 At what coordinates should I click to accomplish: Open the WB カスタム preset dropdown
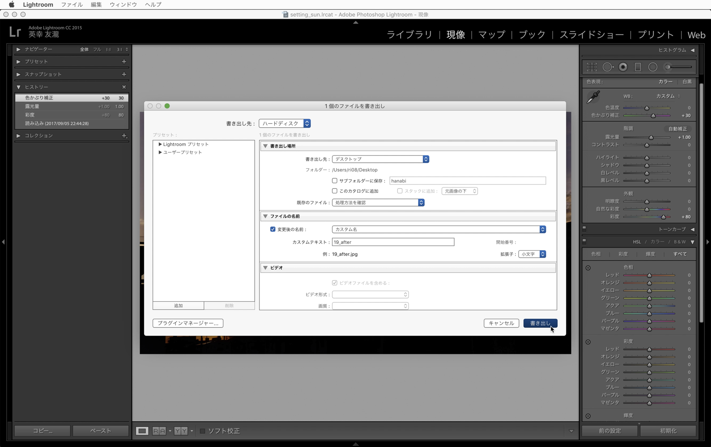(668, 96)
